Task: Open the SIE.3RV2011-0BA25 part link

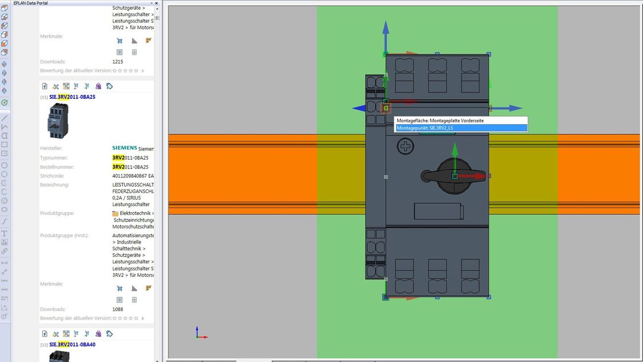Action: tap(72, 97)
